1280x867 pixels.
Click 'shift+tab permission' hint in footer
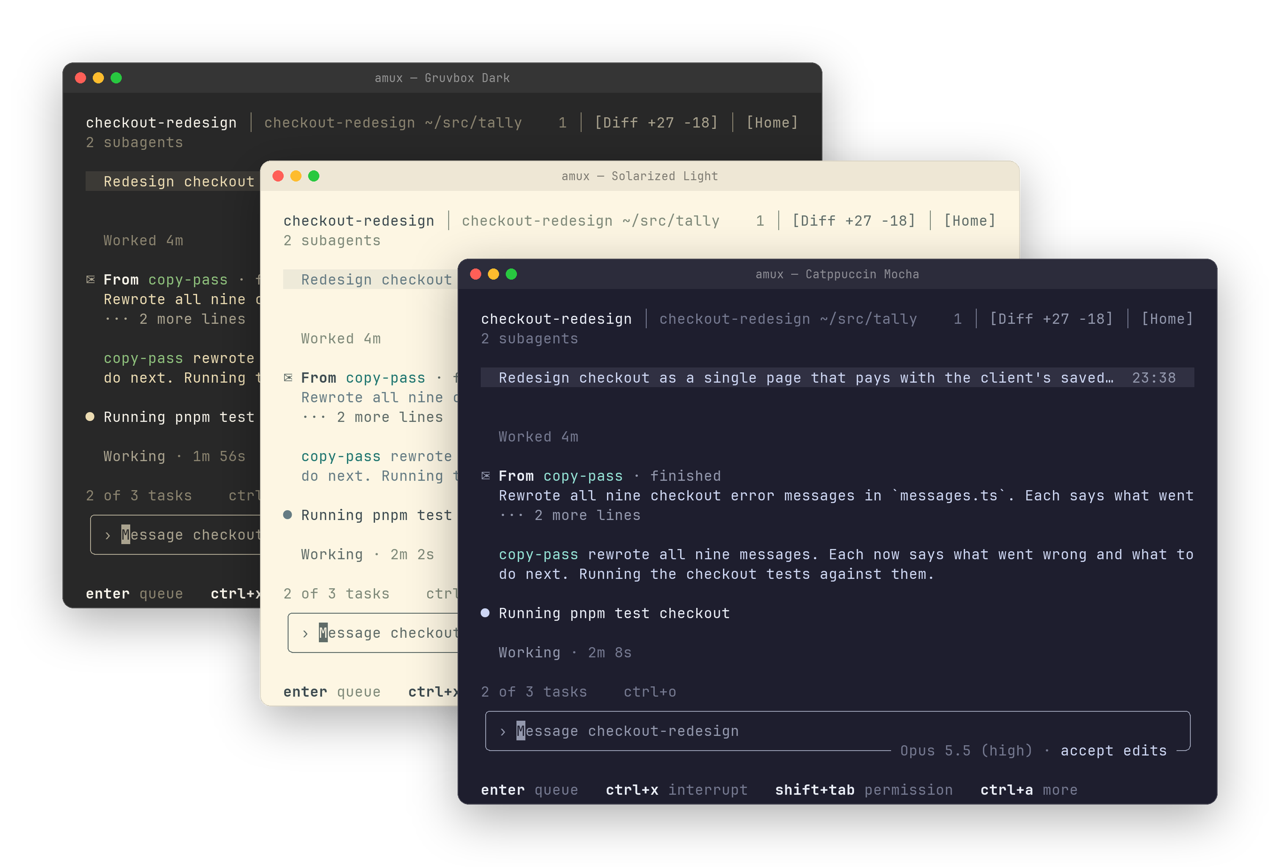tap(863, 790)
